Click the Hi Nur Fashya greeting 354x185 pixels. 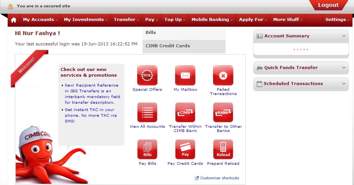point(38,33)
